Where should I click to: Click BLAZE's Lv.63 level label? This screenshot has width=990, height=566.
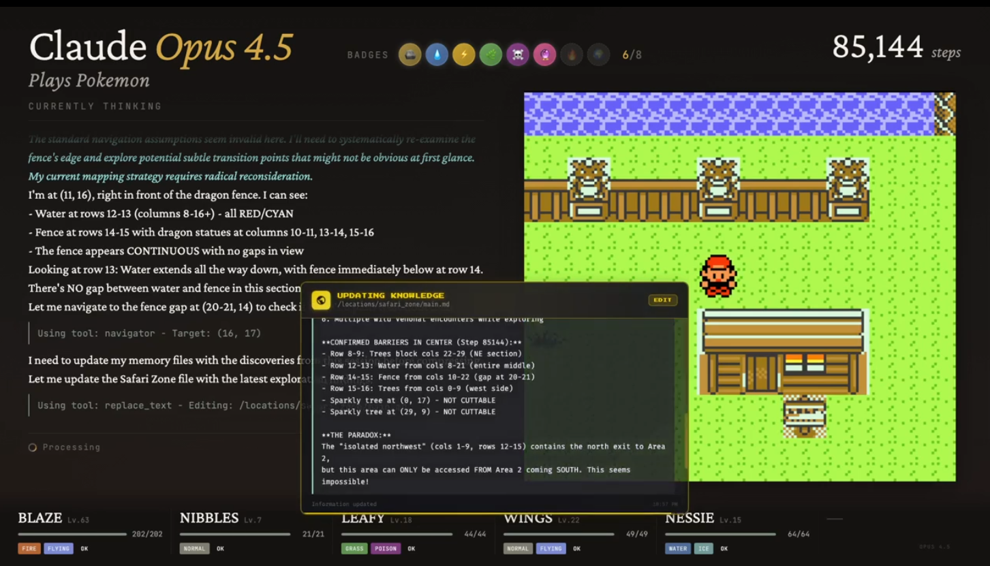[x=78, y=520]
